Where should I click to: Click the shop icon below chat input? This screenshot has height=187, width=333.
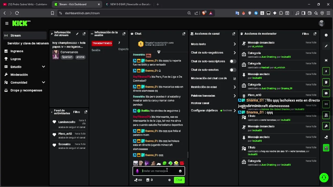pyautogui.click(x=148, y=180)
